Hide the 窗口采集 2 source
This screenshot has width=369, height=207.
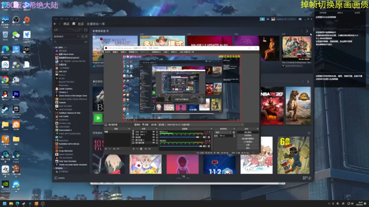pyautogui.click(x=154, y=140)
